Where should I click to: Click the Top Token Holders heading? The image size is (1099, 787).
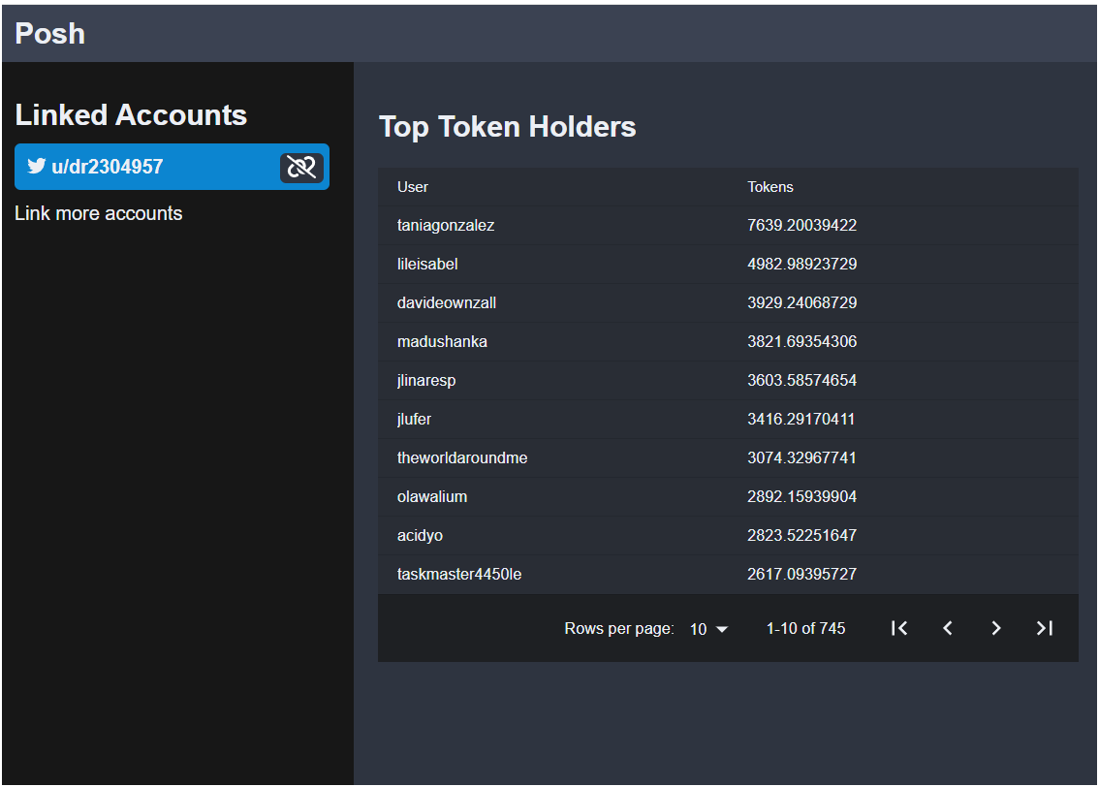pos(508,127)
